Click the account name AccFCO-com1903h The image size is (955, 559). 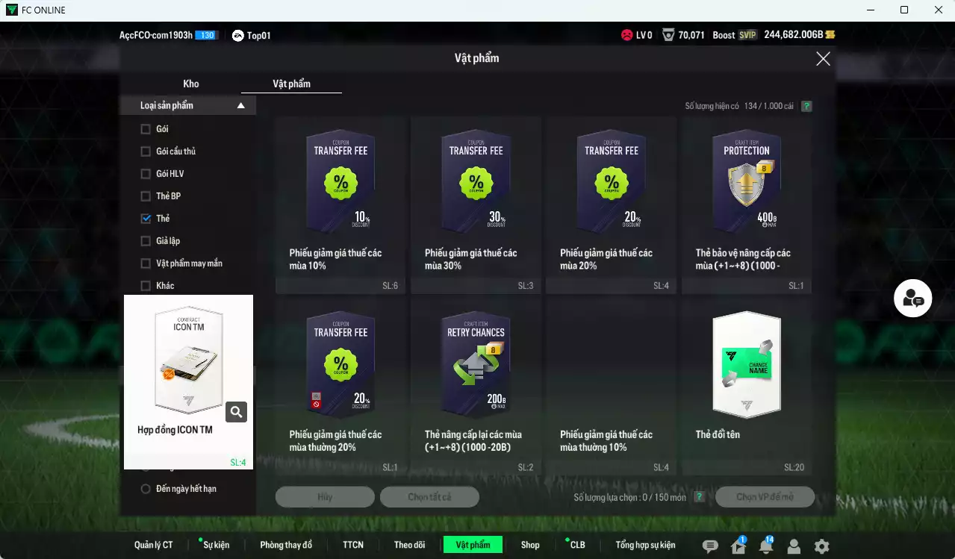(x=156, y=35)
